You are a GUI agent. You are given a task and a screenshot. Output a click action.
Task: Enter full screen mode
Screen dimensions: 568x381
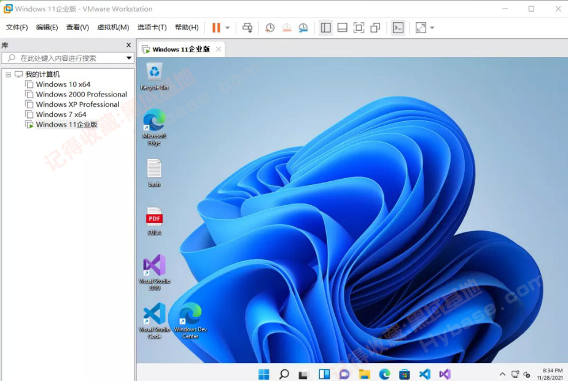click(359, 28)
